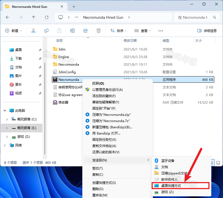Click the This PC monitor icon in address bar
The width and height of the screenshot is (223, 198).
point(61,17)
